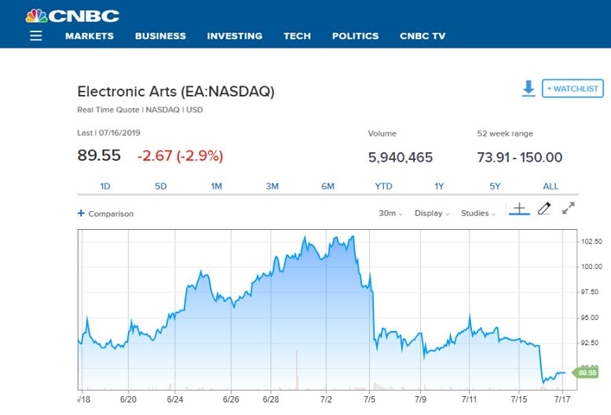
Task: Expand the chart to full screen
Action: (569, 209)
